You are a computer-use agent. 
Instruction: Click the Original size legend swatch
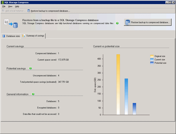[x=152, y=56]
